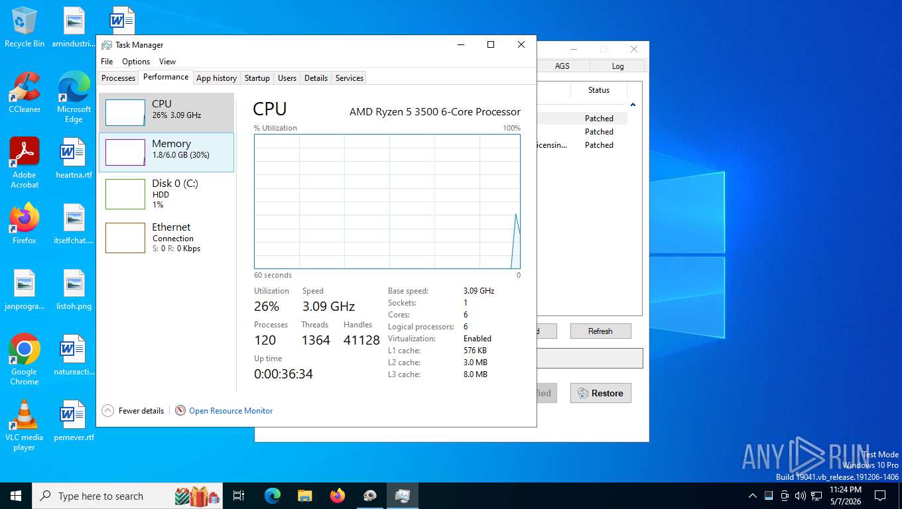Open pernever.rtf document icon

74,421
